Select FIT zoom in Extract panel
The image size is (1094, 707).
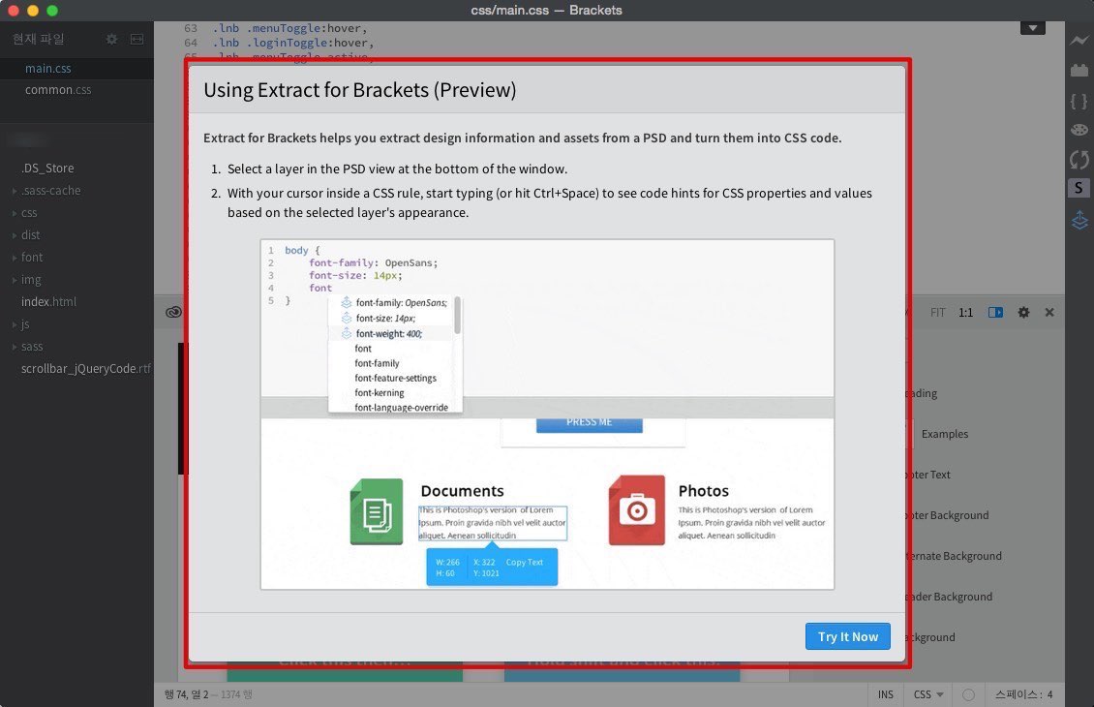(x=938, y=313)
